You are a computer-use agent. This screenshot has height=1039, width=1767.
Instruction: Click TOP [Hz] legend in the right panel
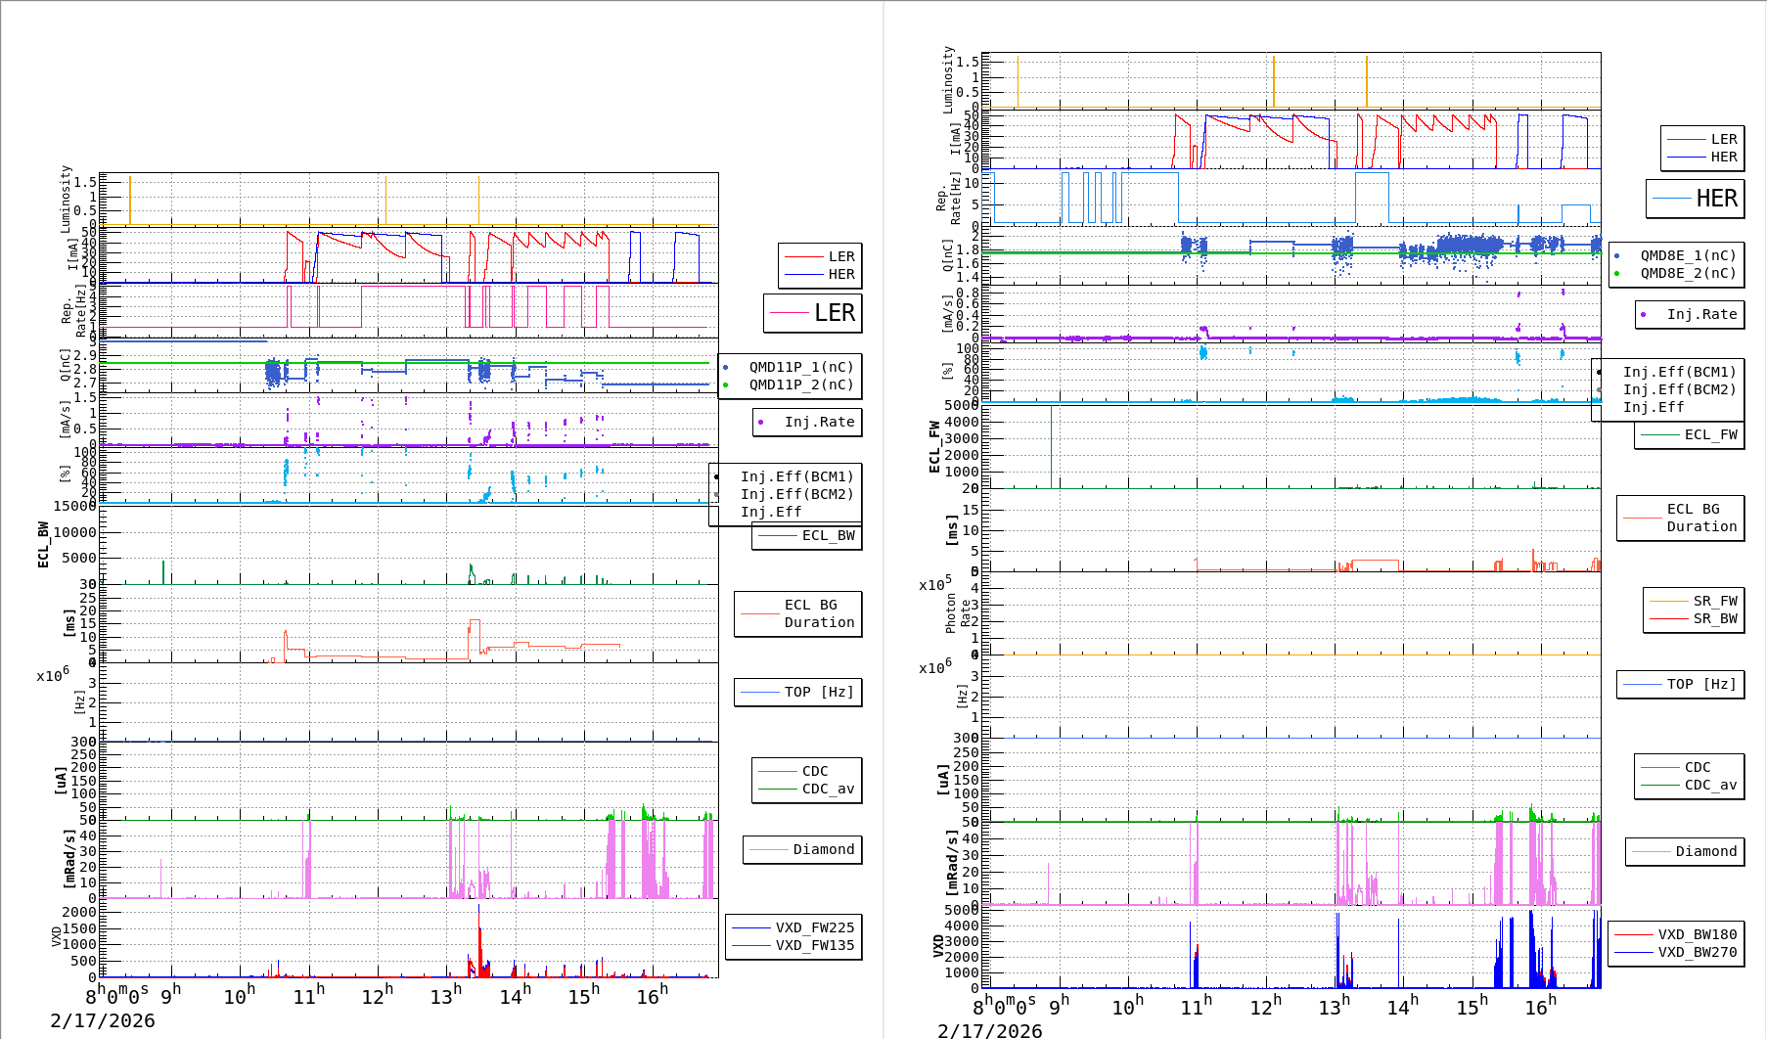pyautogui.click(x=1700, y=684)
